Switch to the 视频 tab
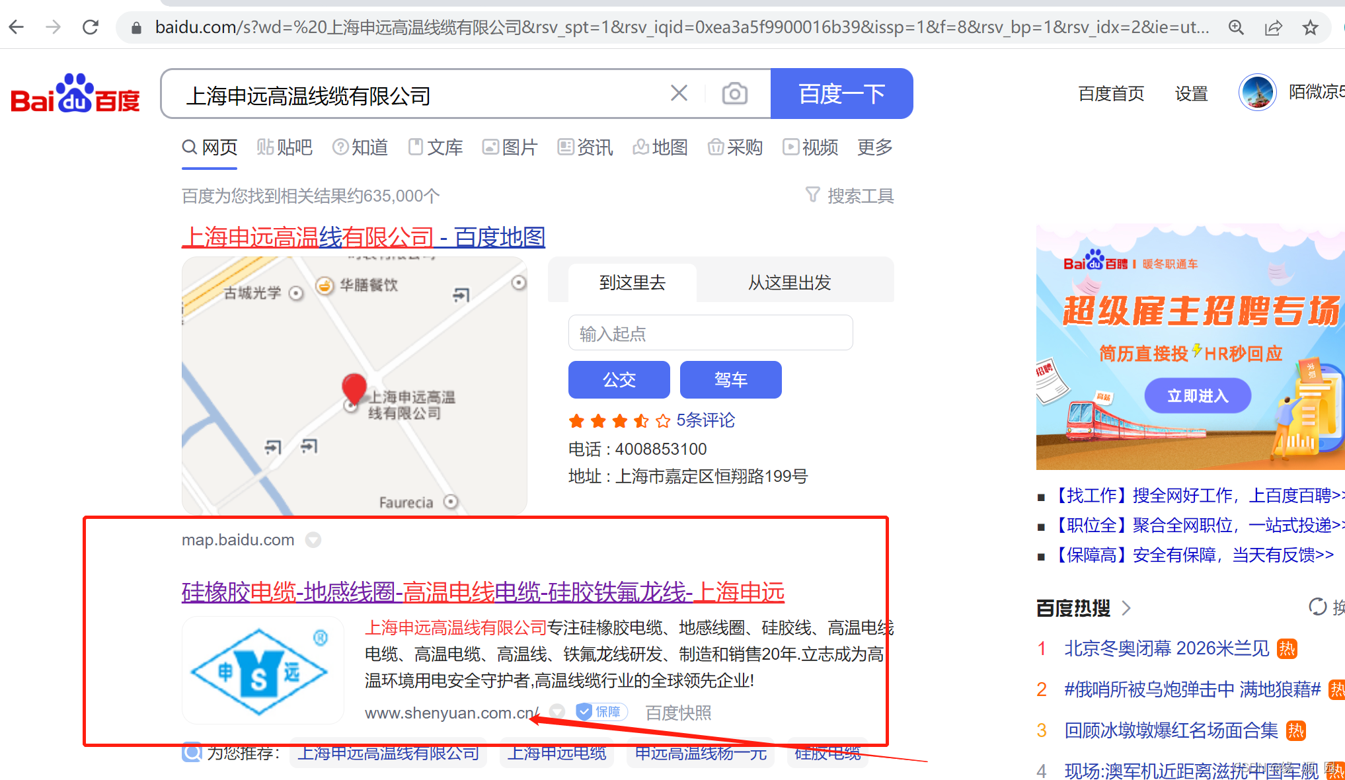The width and height of the screenshot is (1345, 780). [810, 147]
